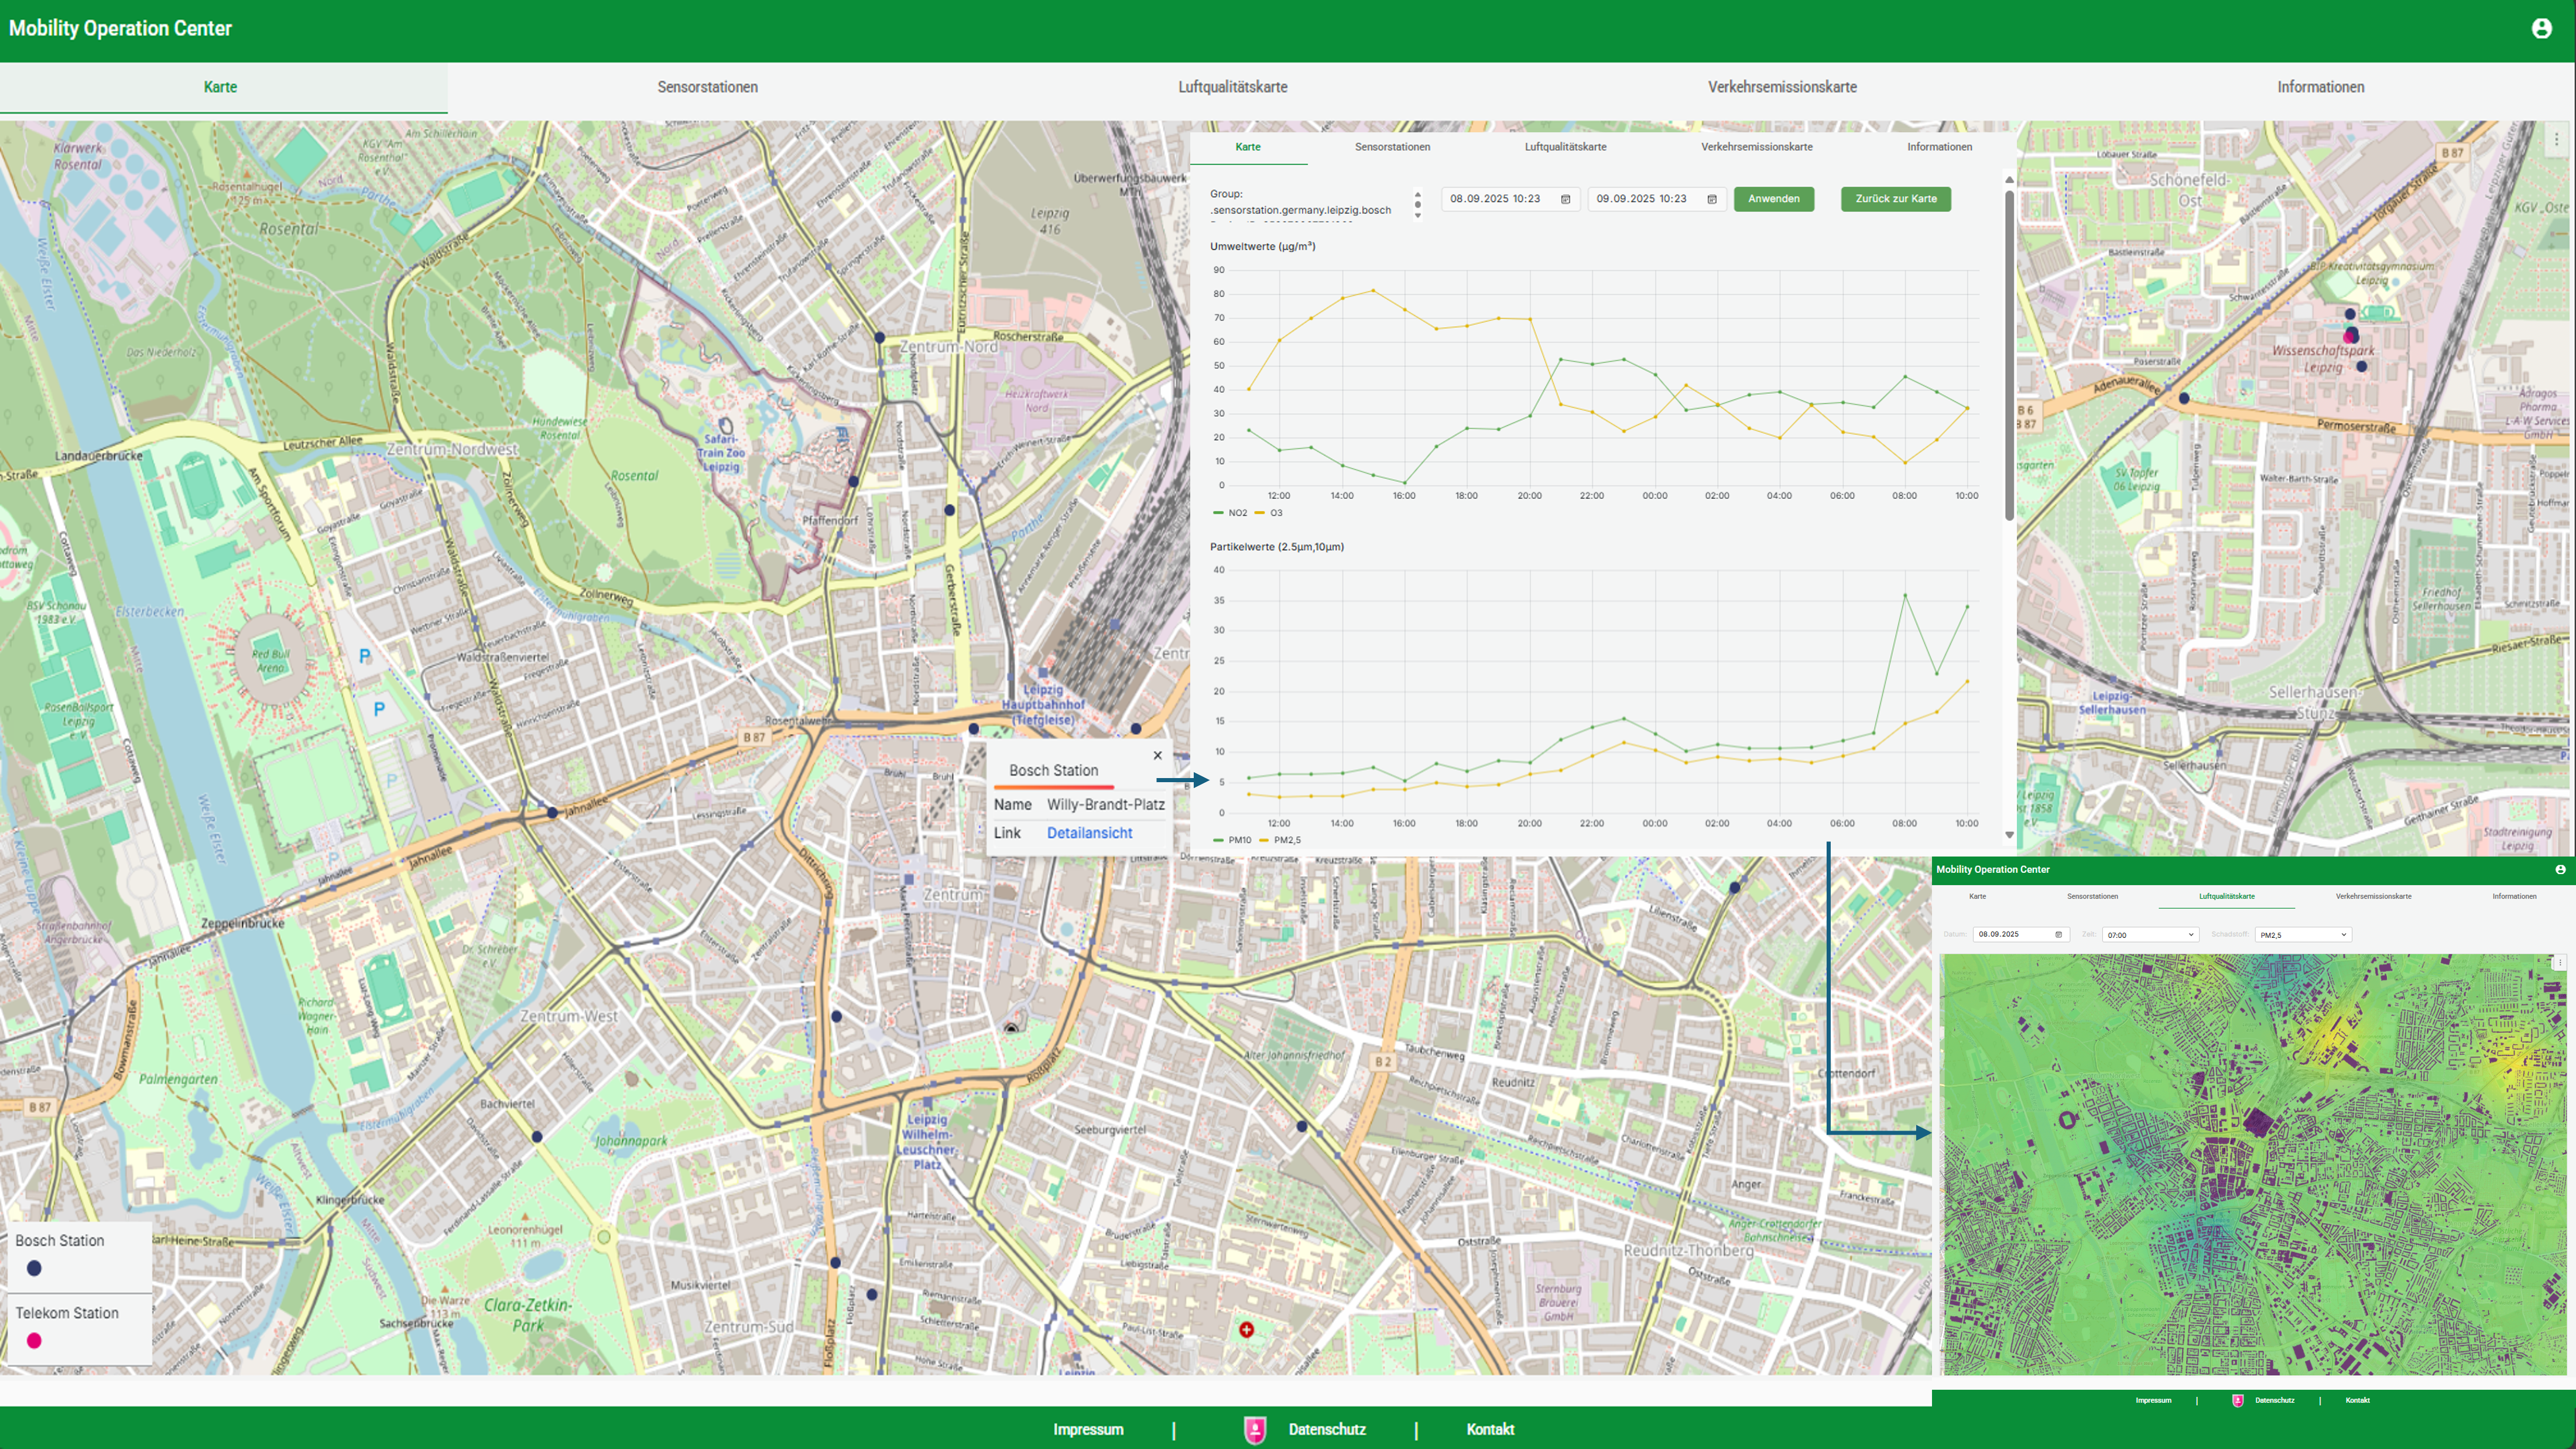This screenshot has height=1449, width=2576.
Task: Click the Anwenden button
Action: tap(1773, 198)
